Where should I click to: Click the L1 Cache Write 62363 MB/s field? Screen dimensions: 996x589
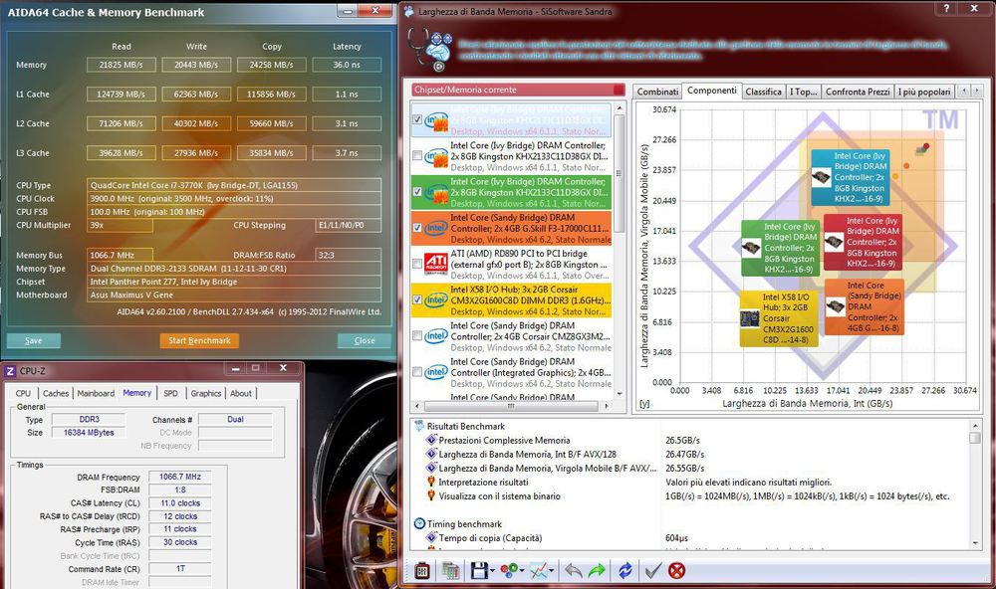coord(196,94)
